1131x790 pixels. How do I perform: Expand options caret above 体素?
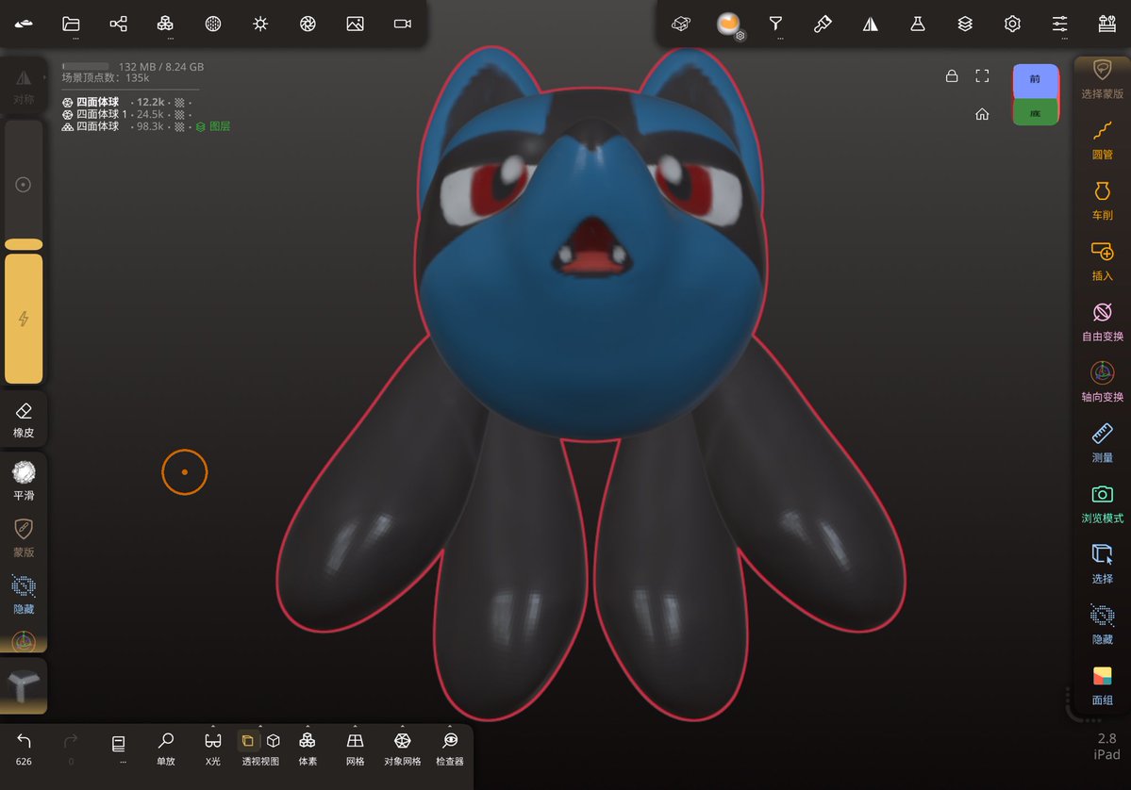pos(308,726)
